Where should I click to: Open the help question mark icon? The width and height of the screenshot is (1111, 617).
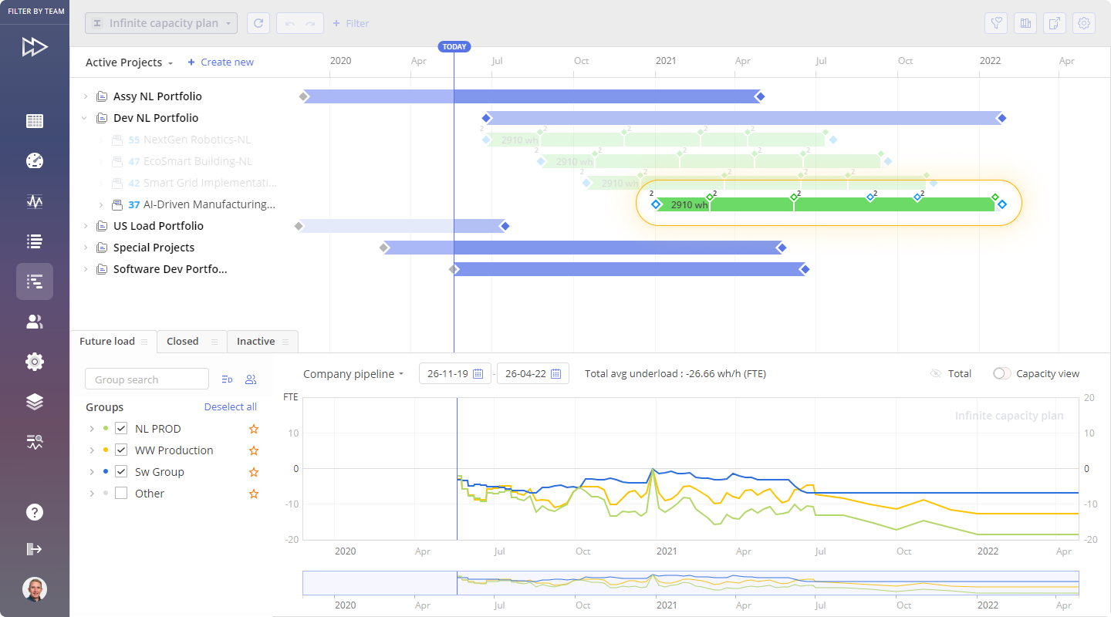(35, 512)
